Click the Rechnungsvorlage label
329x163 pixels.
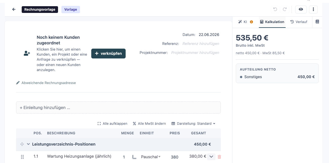pos(40,10)
